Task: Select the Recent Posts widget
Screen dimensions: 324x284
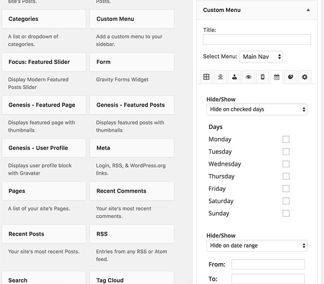Action: (44, 234)
